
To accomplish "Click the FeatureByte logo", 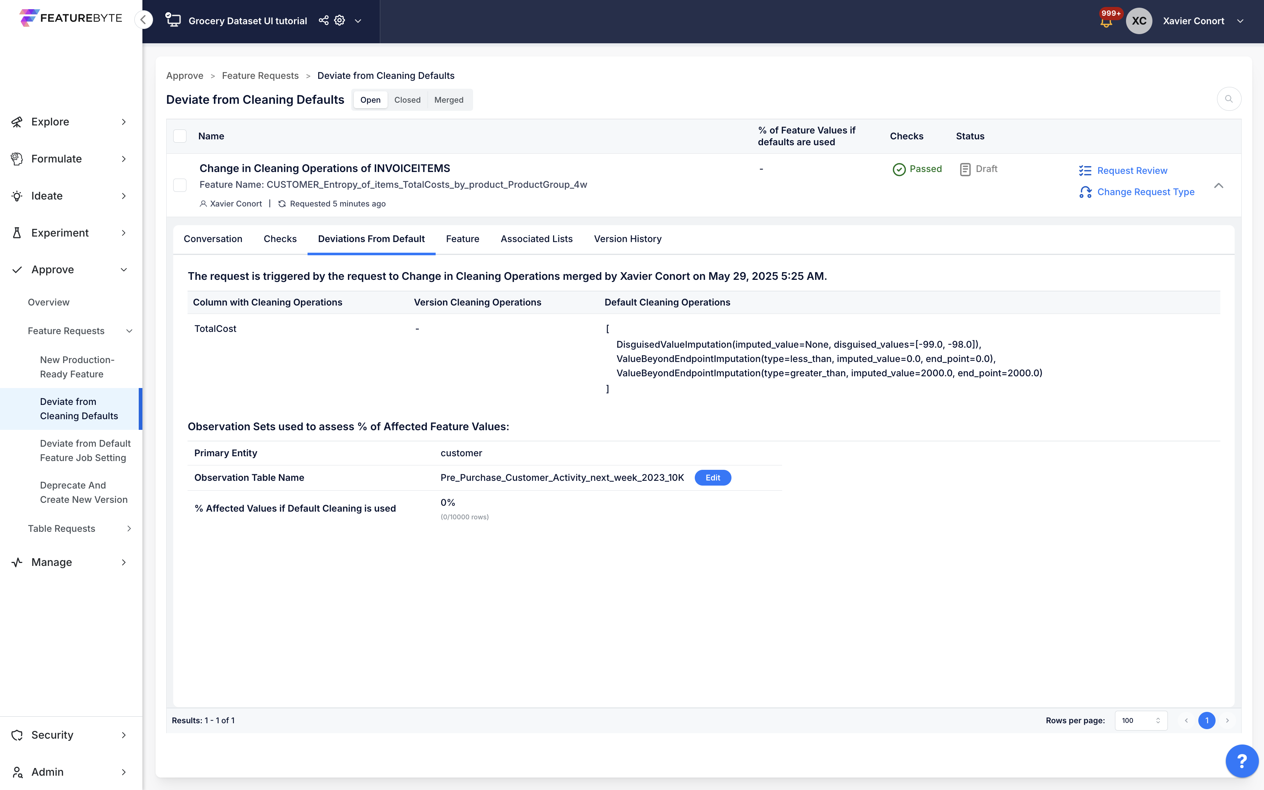I will pyautogui.click(x=70, y=18).
